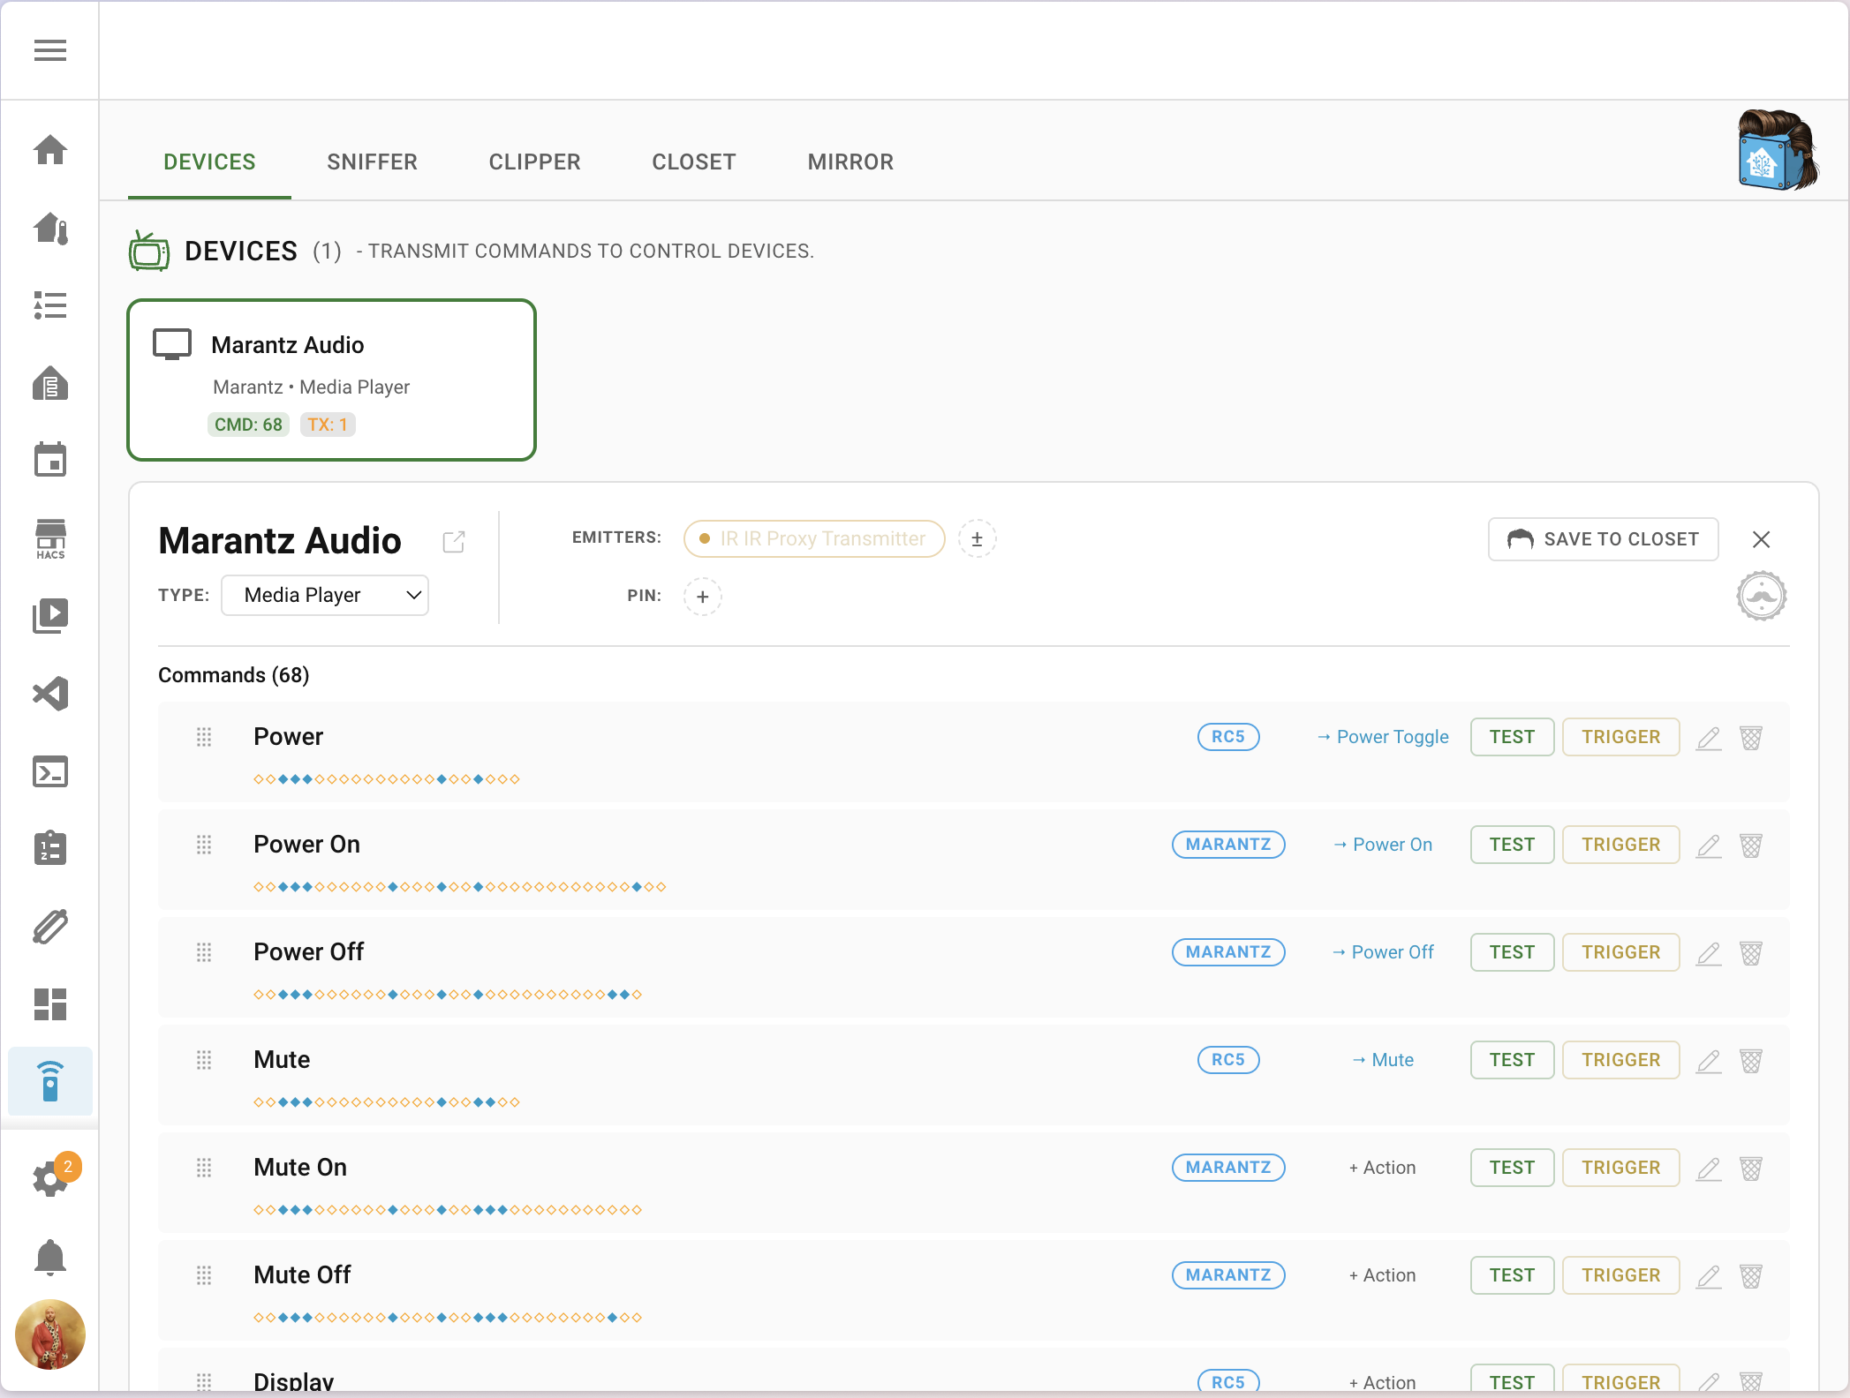1850x1398 pixels.
Task: Open the to-do list sidebar icon
Action: 50,305
